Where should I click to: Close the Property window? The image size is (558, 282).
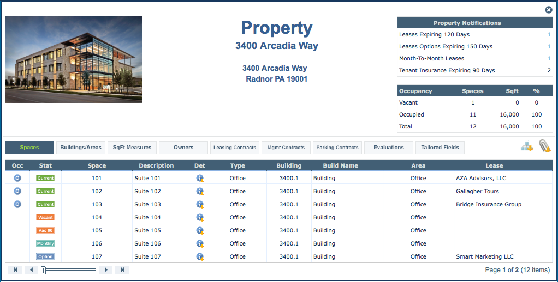coord(549,10)
